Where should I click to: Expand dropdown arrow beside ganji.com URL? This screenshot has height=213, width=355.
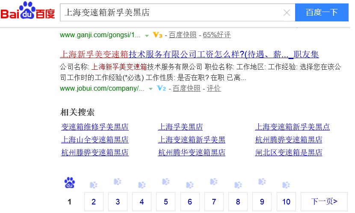pyautogui.click(x=147, y=35)
